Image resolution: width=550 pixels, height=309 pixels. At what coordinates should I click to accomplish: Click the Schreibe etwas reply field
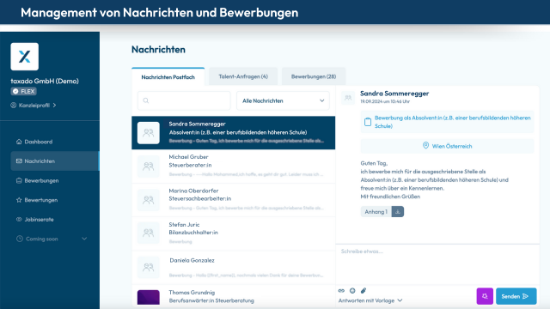click(437, 264)
